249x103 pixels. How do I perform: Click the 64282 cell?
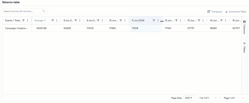click(67, 28)
